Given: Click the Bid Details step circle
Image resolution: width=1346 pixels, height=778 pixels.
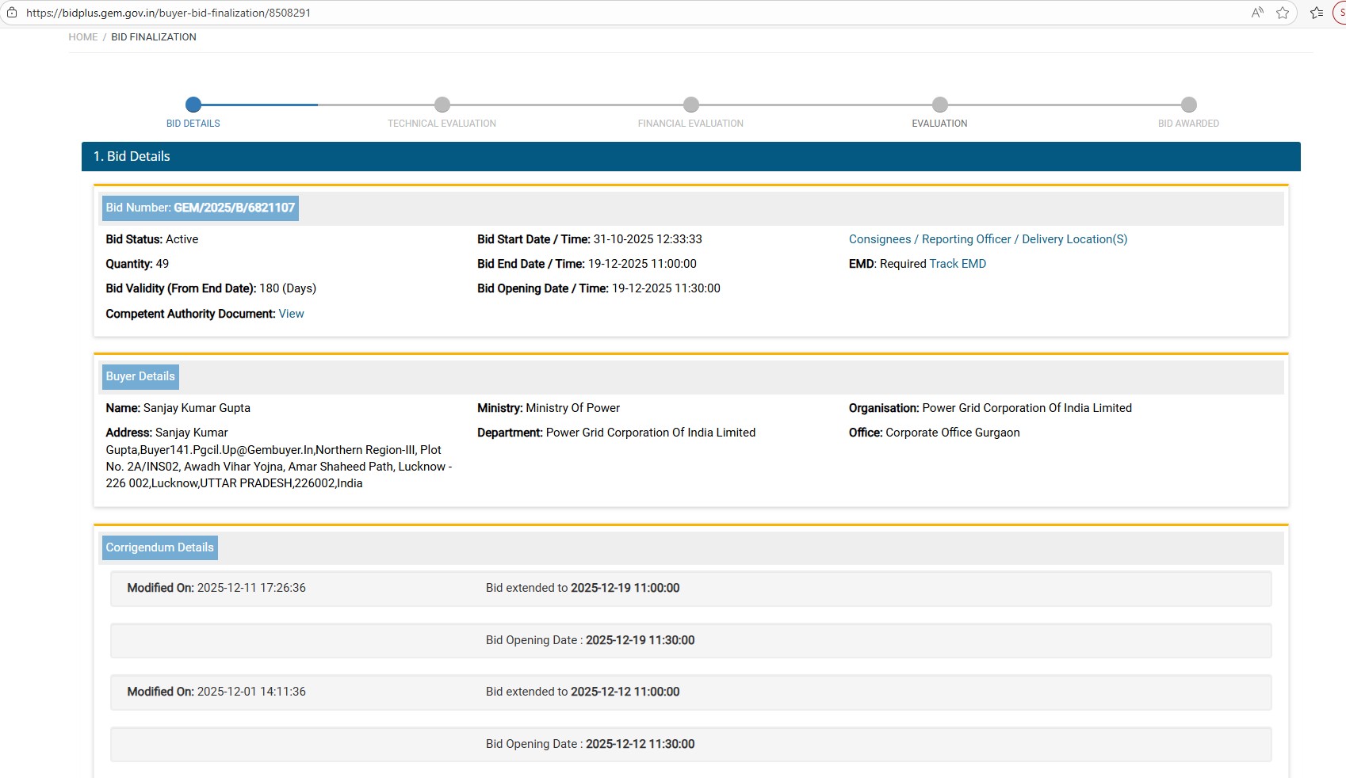Looking at the screenshot, I should (193, 105).
